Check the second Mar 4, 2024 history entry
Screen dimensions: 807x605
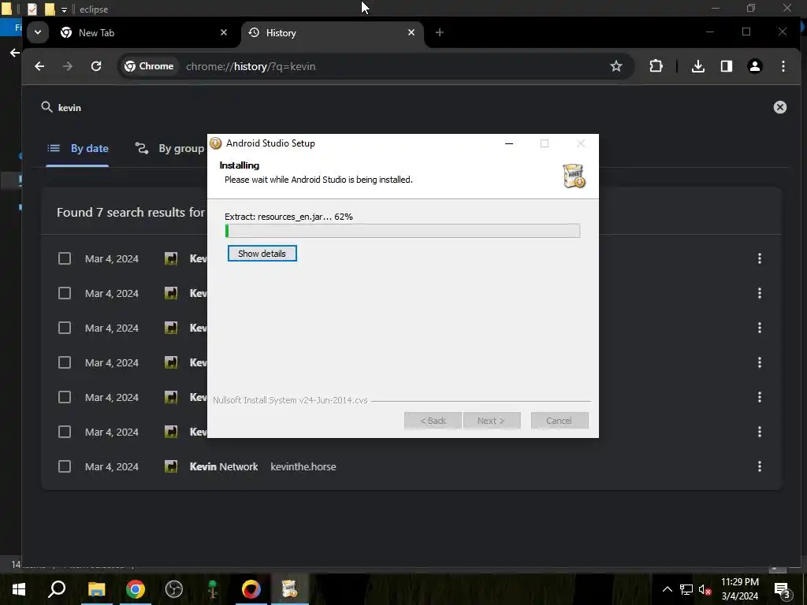click(65, 293)
